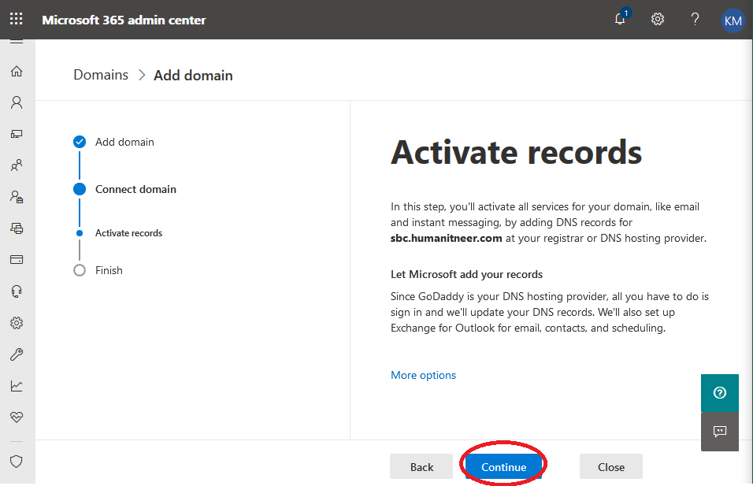Open the teal help floating button

tap(720, 393)
